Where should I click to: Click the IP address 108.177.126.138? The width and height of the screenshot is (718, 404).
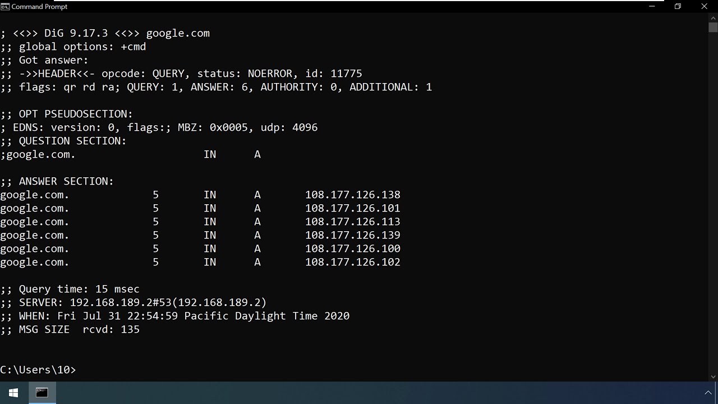coord(353,195)
